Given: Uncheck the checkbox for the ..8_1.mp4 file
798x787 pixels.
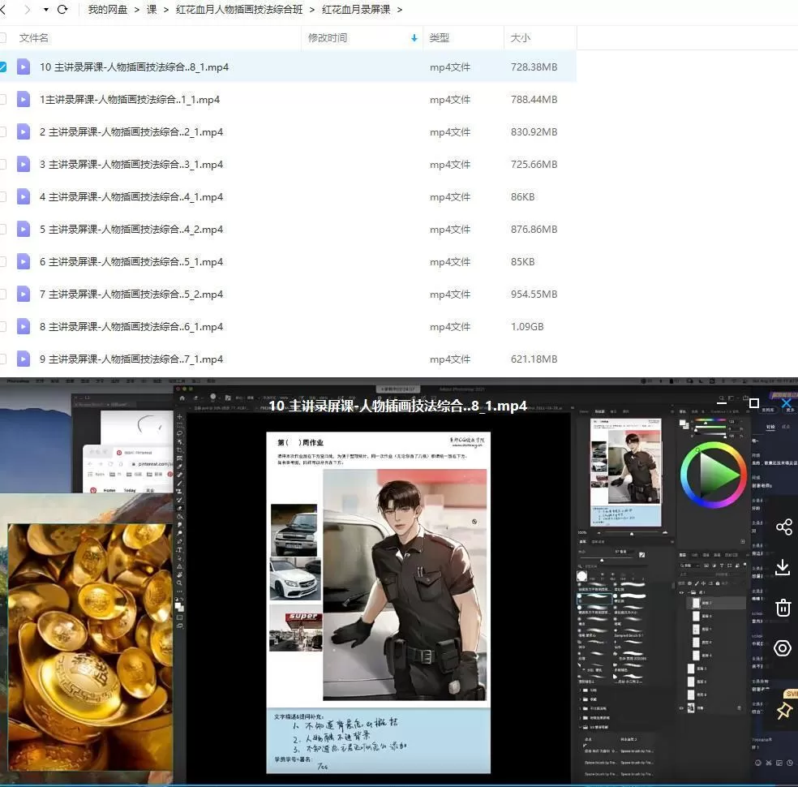Looking at the screenshot, I should coord(2,67).
